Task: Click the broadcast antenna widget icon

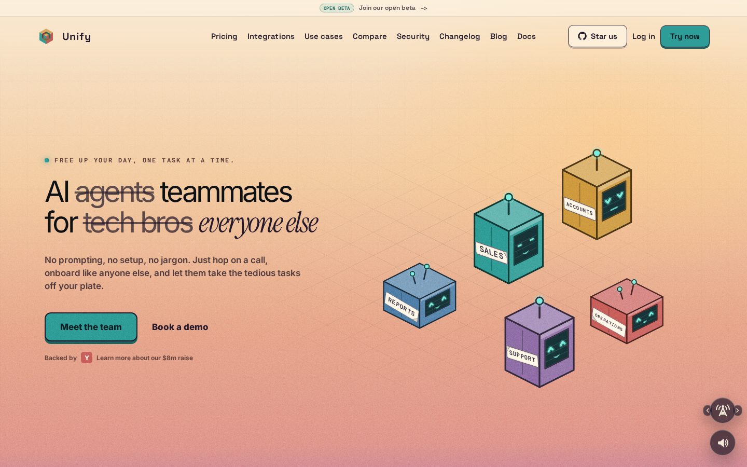Action: pos(722,410)
